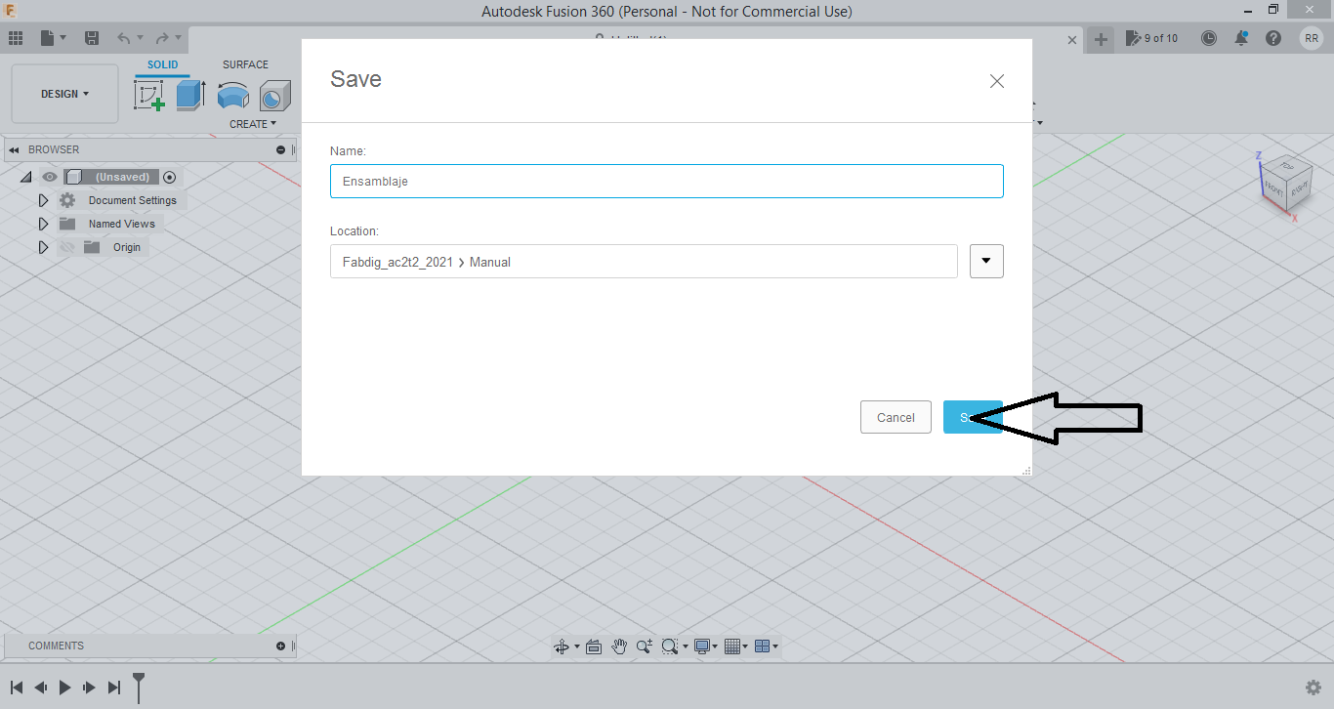Open the File menu document icon
1334x709 pixels.
coord(48,38)
